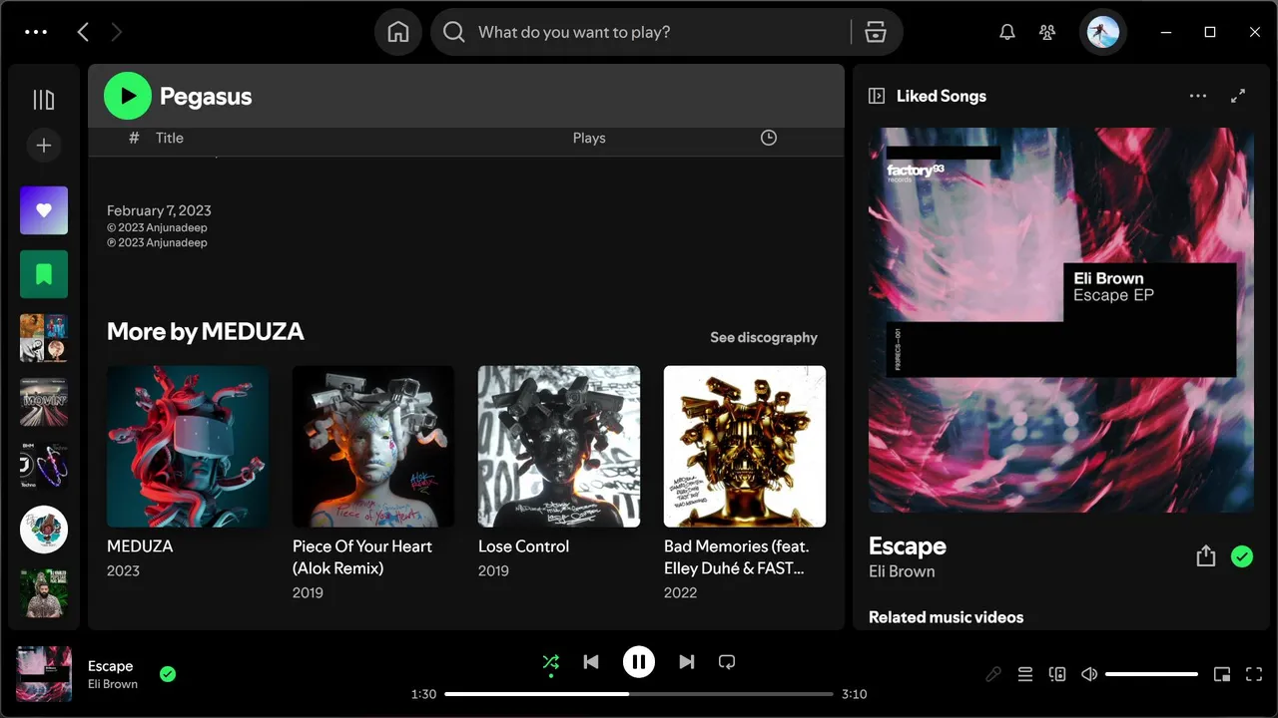
Task: Hide the Now Playing view panel icon
Action: tap(877, 96)
